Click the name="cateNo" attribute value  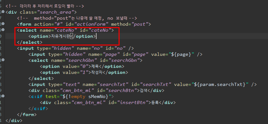pyautogui.click(x=65, y=30)
